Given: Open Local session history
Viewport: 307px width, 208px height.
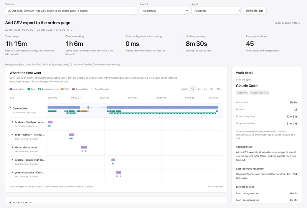Looking at the screenshot, I should click(287, 23).
